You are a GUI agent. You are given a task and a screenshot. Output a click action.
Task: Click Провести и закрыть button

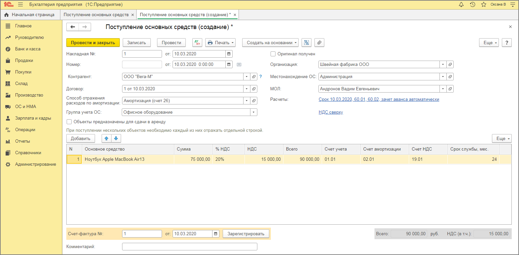(x=93, y=42)
